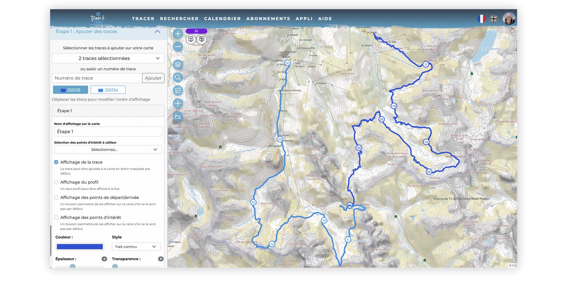Viewport: 566px width, 284px height.
Task: Open the map layers selector
Action: point(178,65)
